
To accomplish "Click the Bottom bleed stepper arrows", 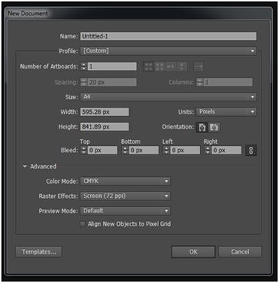I will point(125,150).
